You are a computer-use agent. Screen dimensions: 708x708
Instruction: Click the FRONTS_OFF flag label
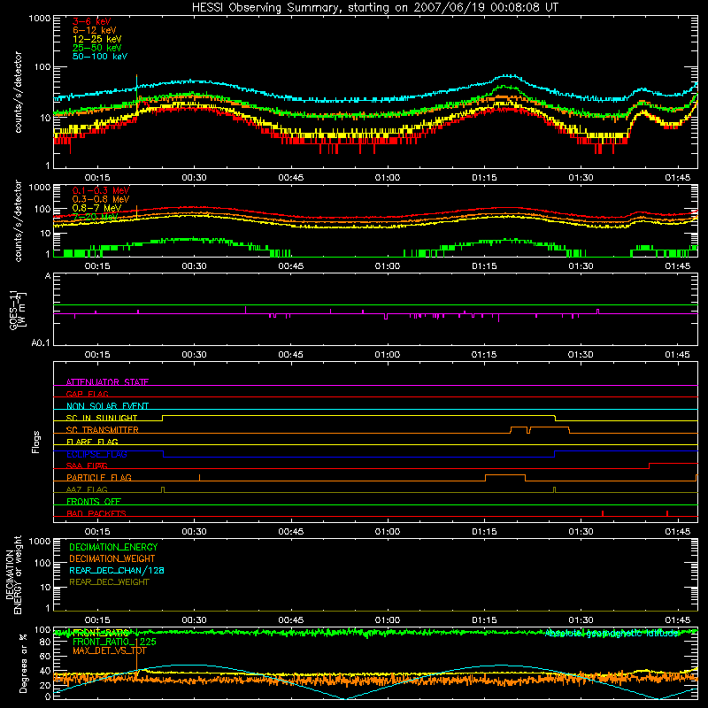(94, 501)
